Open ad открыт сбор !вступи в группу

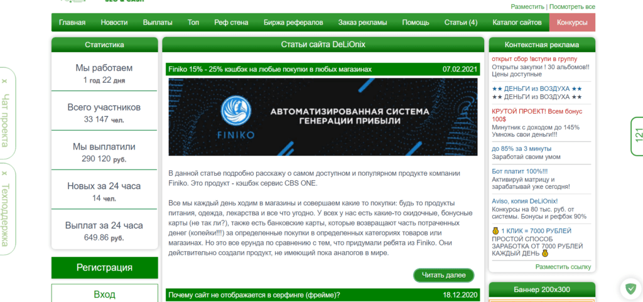click(x=534, y=58)
